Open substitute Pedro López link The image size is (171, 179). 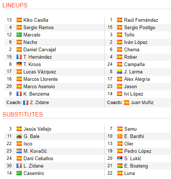click(138, 151)
